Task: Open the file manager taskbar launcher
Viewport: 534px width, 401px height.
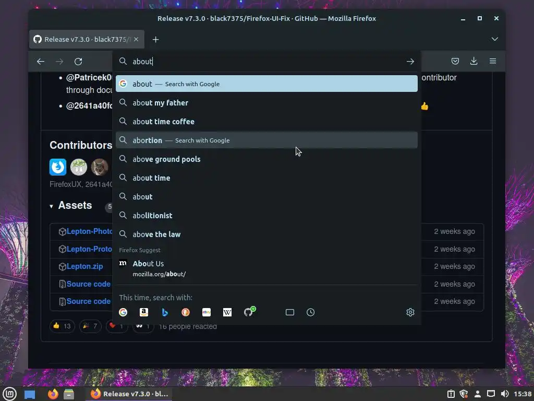Action: [x=69, y=394]
